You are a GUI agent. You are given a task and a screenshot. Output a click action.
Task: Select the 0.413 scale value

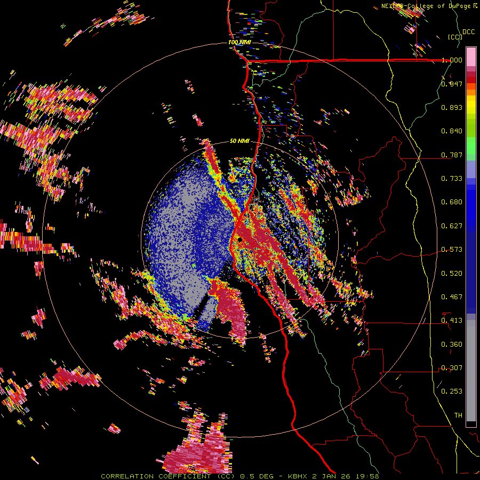pos(452,320)
